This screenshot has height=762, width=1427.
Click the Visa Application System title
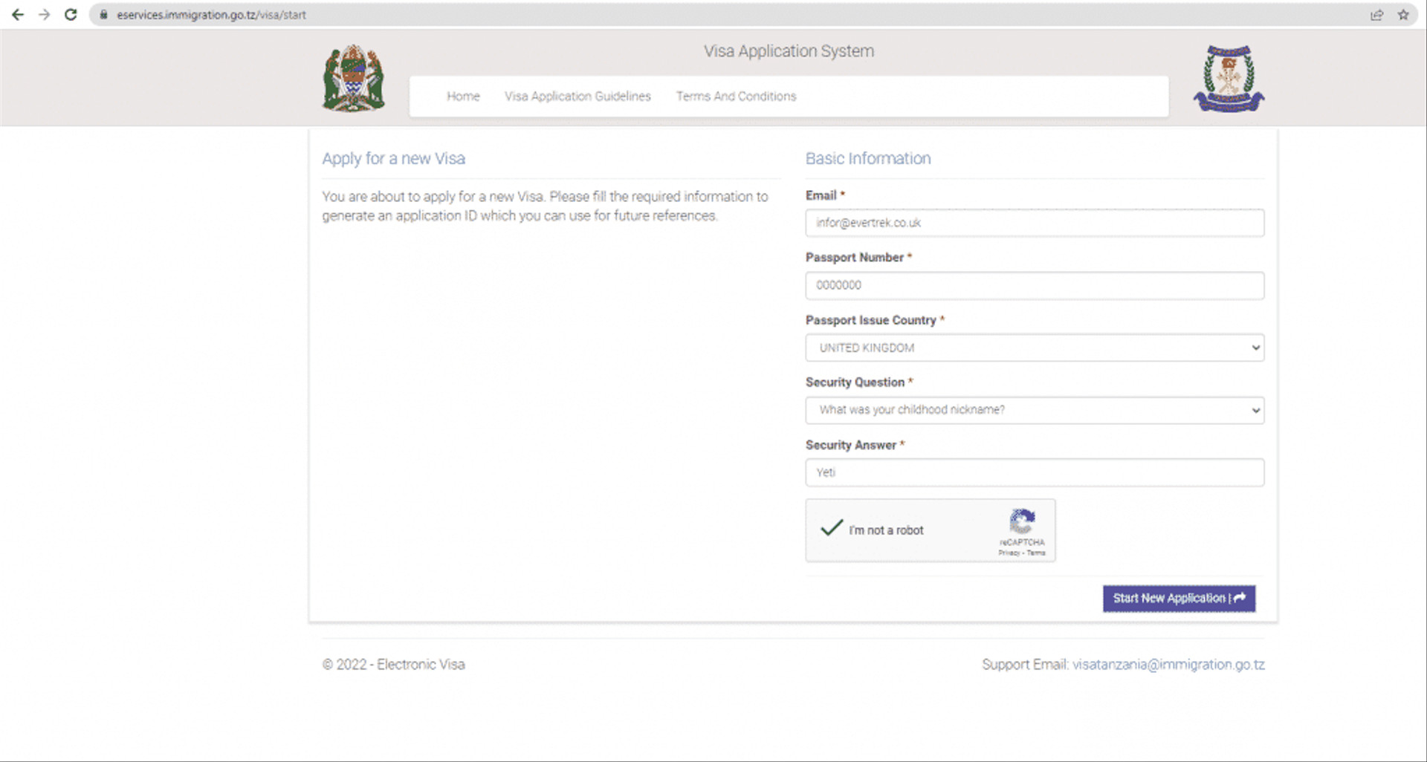click(789, 51)
